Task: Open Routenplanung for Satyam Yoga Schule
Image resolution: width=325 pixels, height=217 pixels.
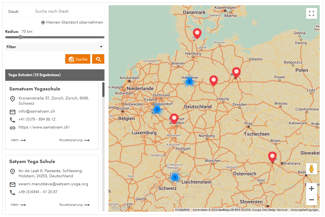Action: [74, 205]
